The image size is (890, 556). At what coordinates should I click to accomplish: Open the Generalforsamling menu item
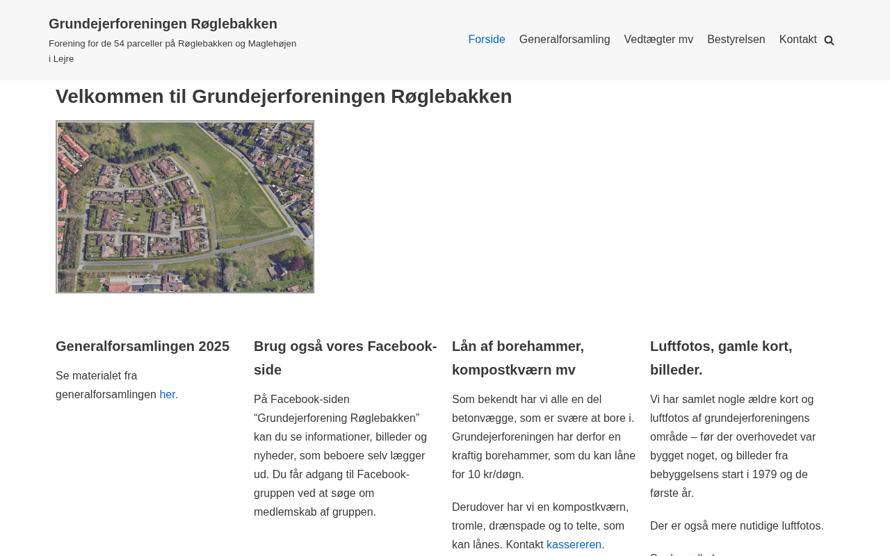tap(565, 40)
